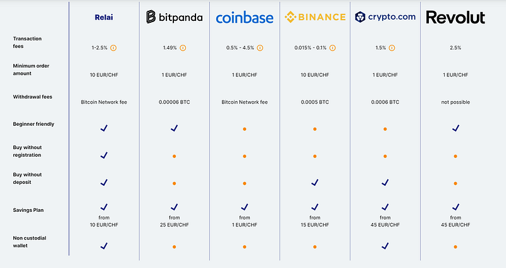Click the info icon next to Relai 1-2.5% fee
This screenshot has height=268, width=506.
click(x=113, y=48)
